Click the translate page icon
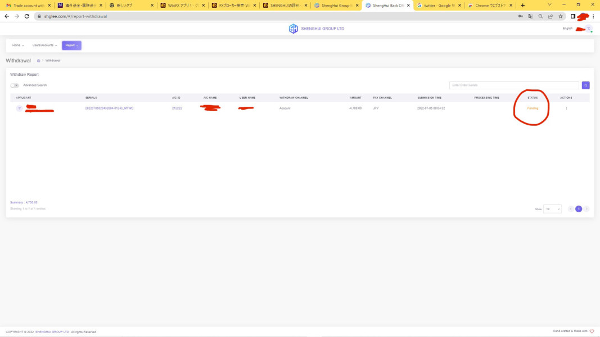 click(530, 16)
